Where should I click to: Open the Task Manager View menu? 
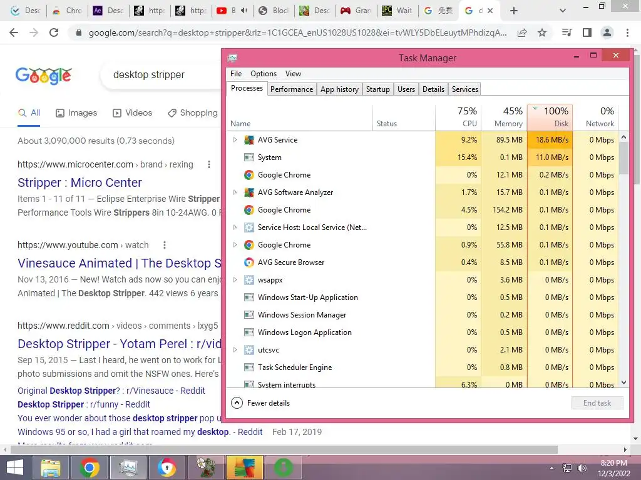pos(293,74)
